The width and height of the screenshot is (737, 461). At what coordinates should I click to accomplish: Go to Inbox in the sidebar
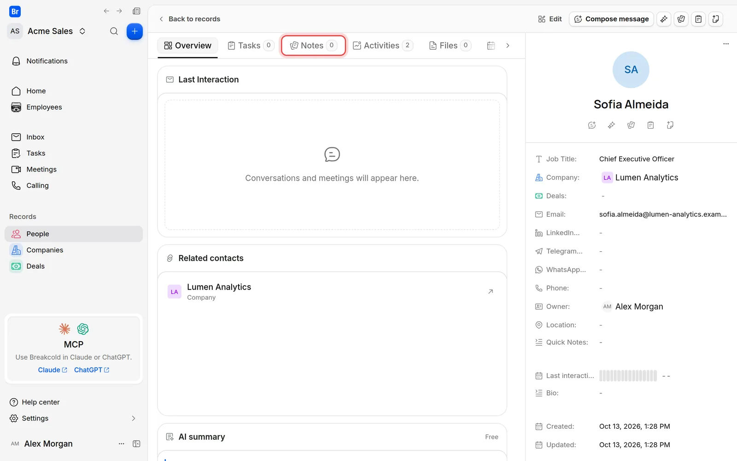(x=74, y=137)
